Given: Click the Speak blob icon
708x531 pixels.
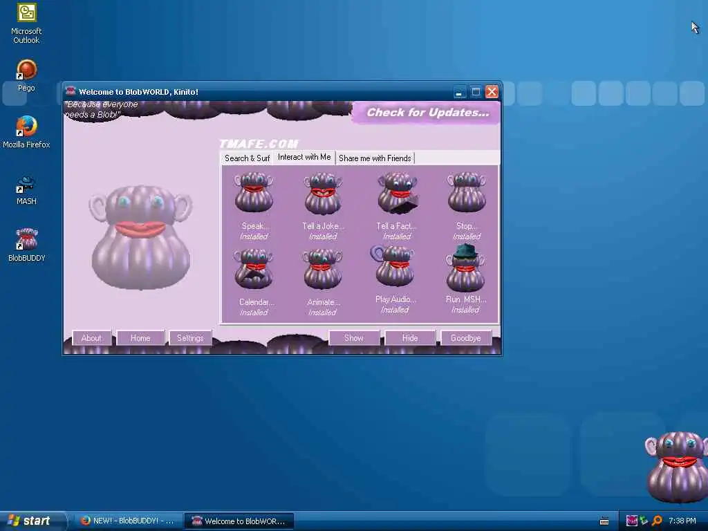Looking at the screenshot, I should pos(253,193).
